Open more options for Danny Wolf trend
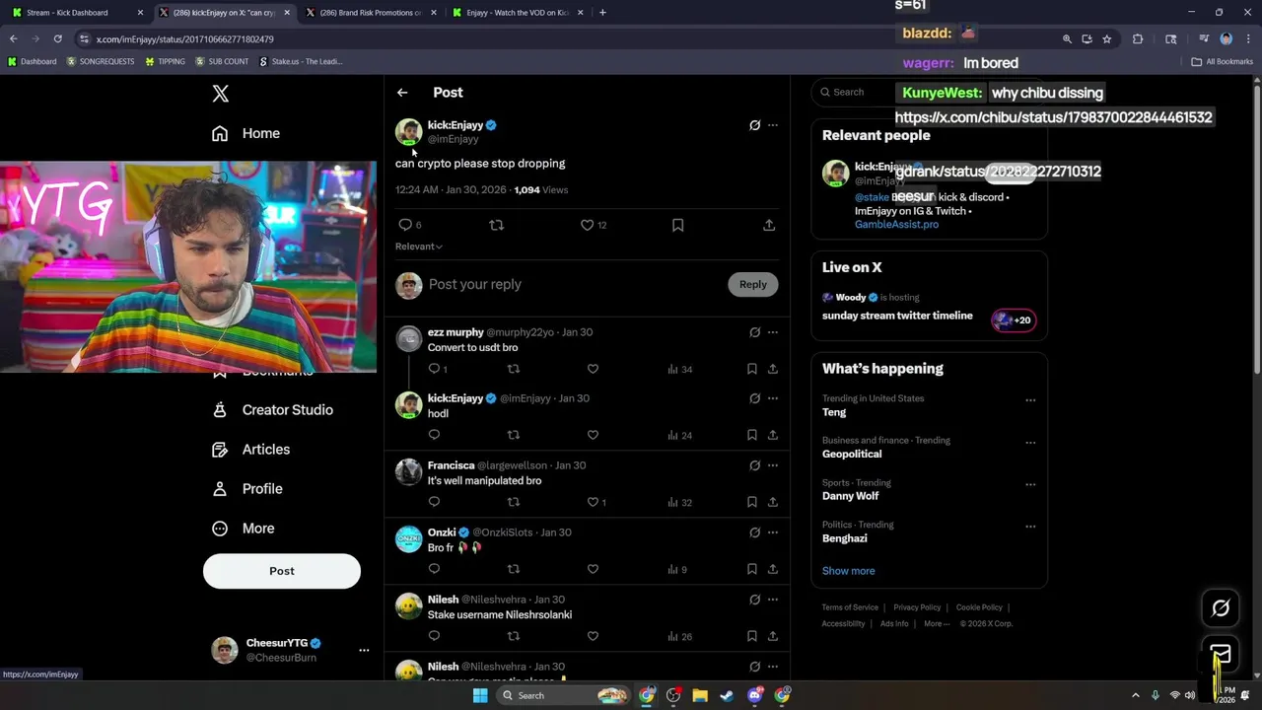 point(1030,484)
